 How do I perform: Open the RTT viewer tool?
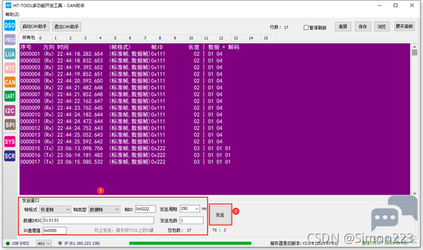(10, 68)
